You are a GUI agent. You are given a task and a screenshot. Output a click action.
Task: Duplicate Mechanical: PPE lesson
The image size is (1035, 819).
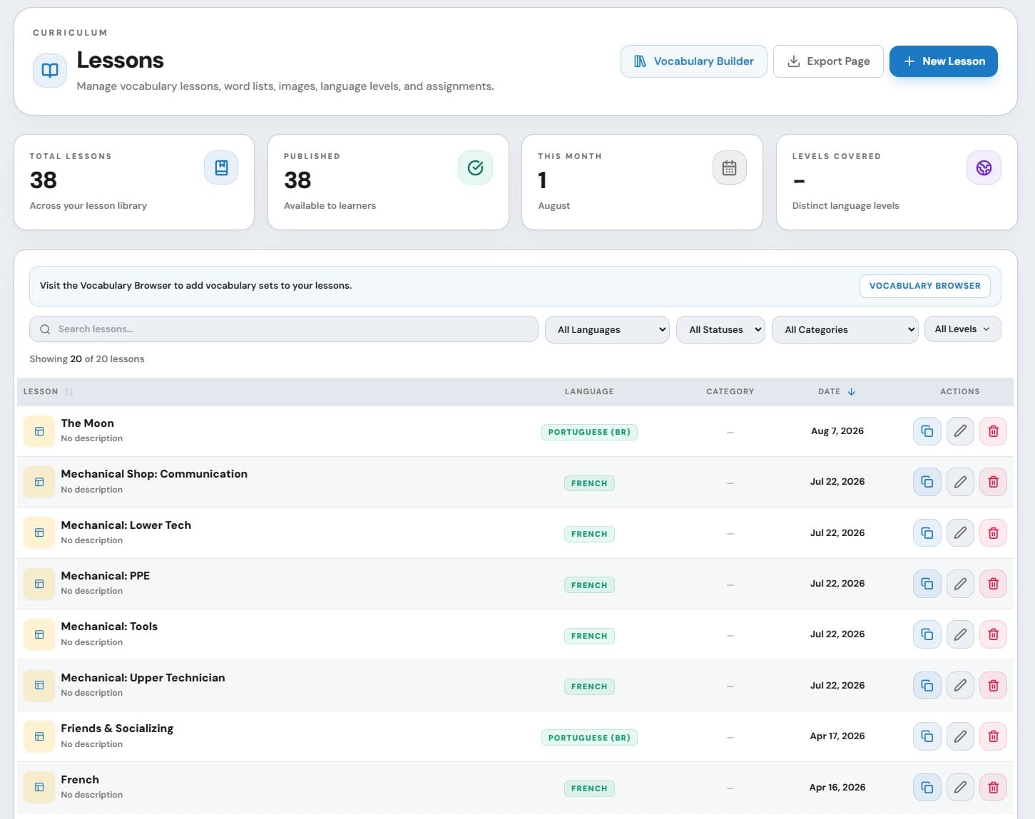tap(927, 584)
